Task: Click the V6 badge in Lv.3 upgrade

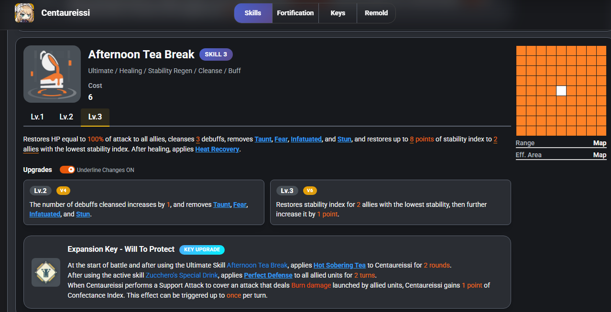Action: click(x=310, y=191)
